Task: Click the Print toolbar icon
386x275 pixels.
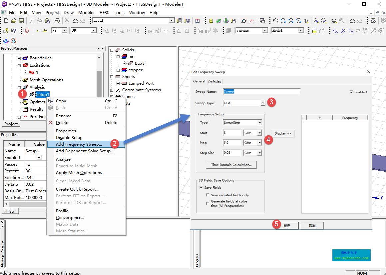Action: point(57,21)
